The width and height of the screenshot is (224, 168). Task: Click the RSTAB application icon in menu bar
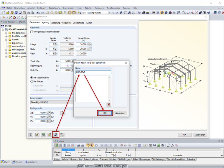(3, 8)
